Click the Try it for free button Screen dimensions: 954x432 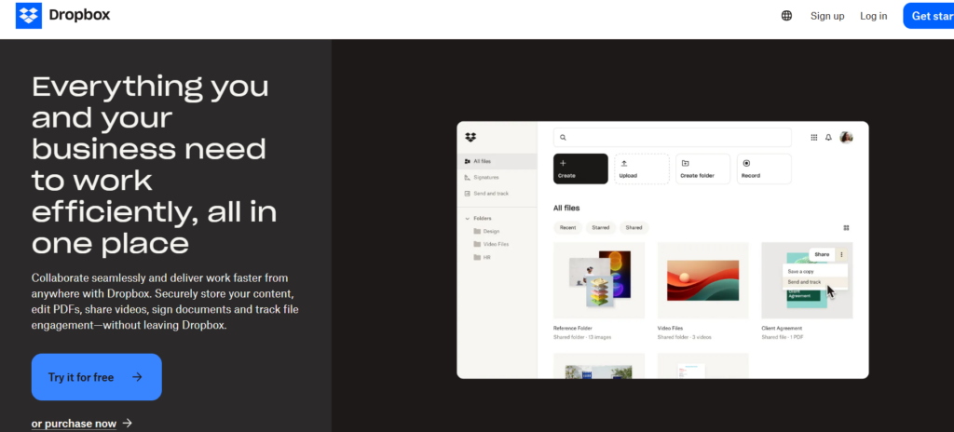[97, 377]
